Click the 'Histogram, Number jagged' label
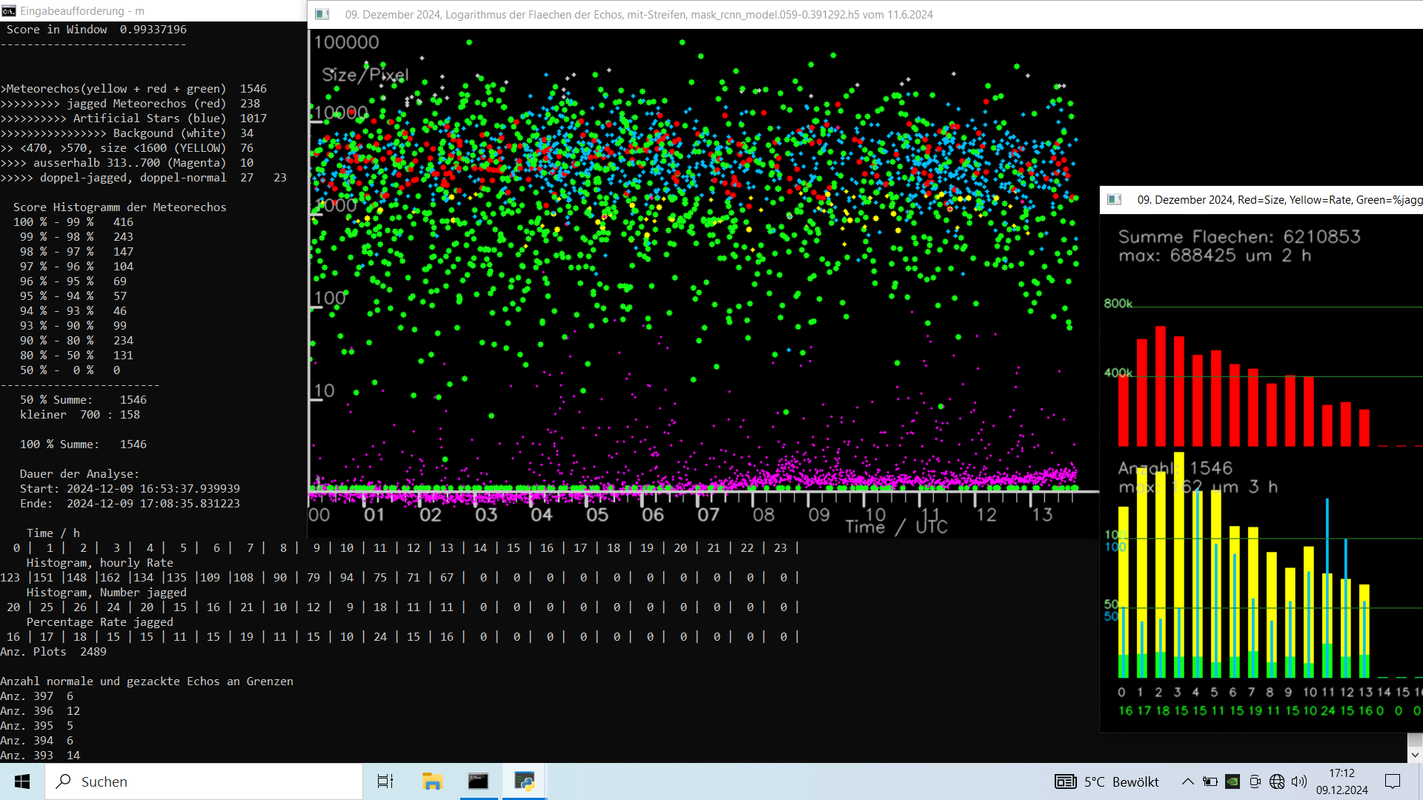Image resolution: width=1423 pixels, height=800 pixels. 107,593
